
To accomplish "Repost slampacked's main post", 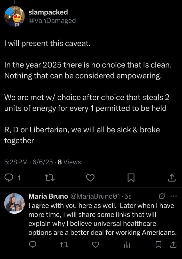I will [48, 177].
